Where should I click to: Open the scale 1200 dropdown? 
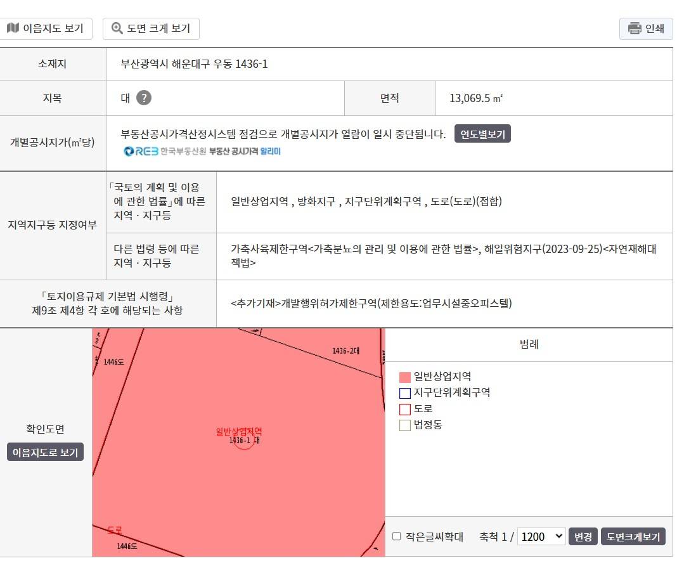(x=541, y=536)
